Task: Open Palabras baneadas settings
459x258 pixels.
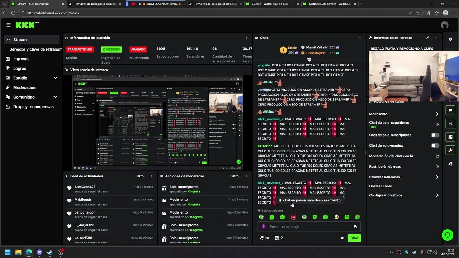Action: 404,177
